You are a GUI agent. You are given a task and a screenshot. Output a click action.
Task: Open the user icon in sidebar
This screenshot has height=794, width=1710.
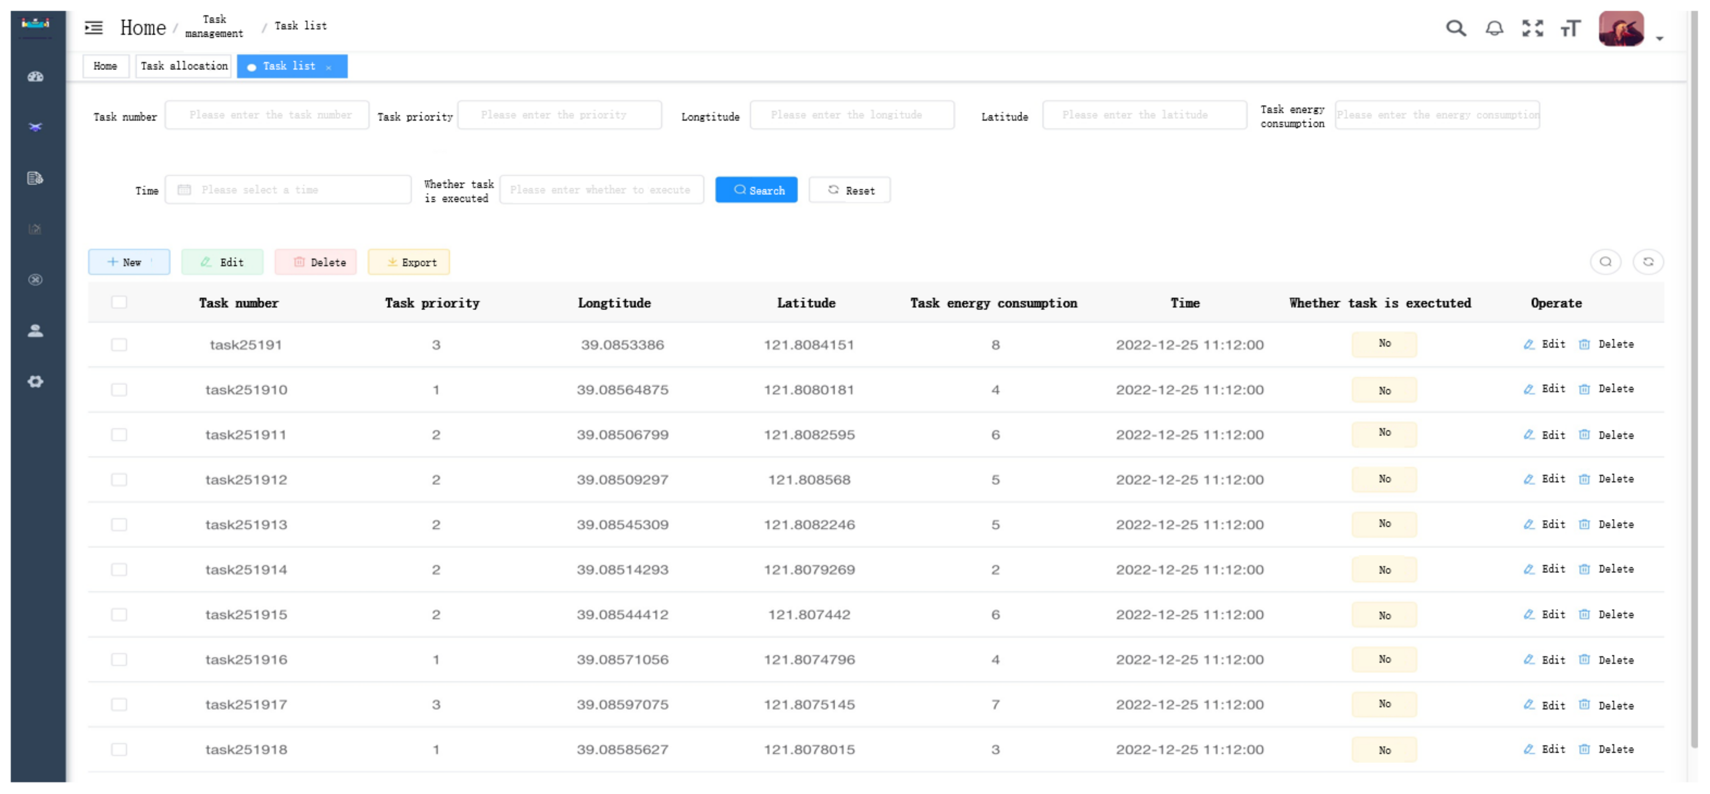click(35, 331)
